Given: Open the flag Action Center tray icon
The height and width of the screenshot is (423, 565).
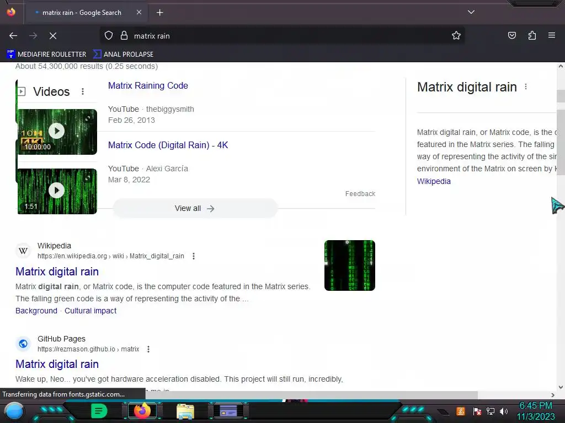Looking at the screenshot, I should 477,411.
